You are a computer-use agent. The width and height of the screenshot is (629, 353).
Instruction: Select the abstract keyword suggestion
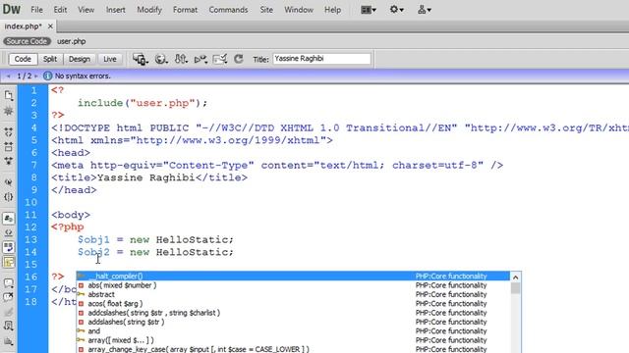293,294
